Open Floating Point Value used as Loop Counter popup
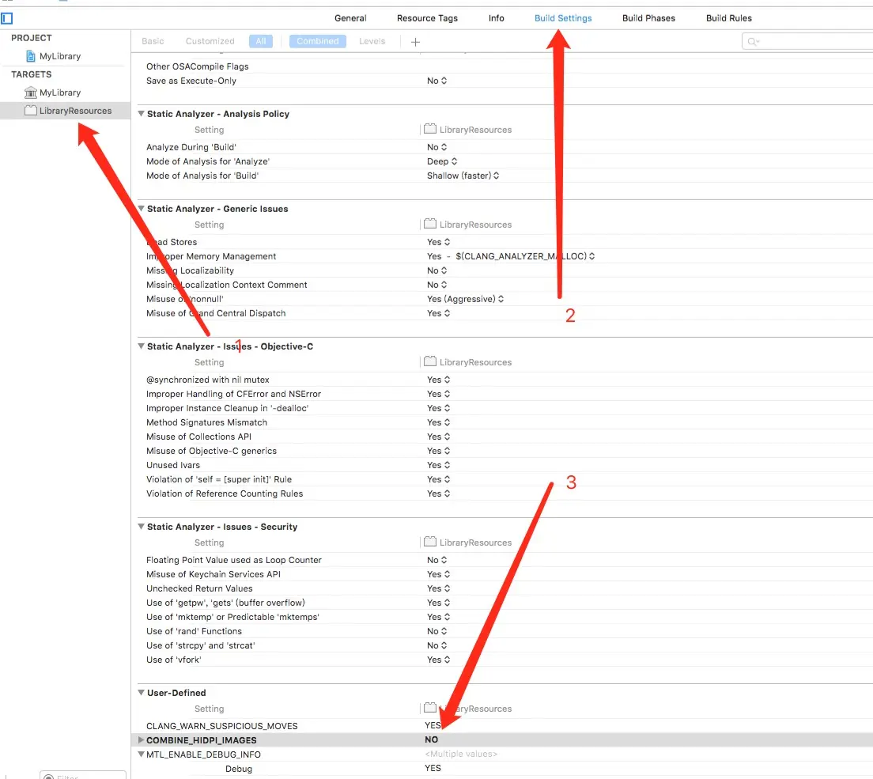The height and width of the screenshot is (779, 873). click(x=436, y=560)
